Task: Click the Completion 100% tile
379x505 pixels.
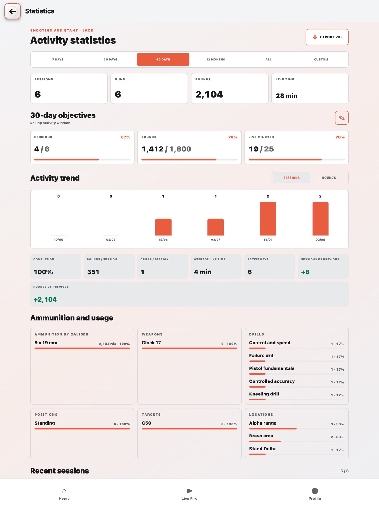Action: [56, 267]
